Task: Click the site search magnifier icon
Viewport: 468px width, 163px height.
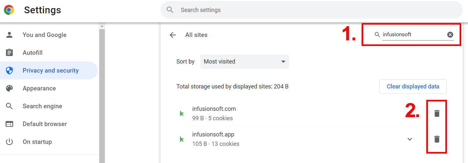Action: [377, 35]
